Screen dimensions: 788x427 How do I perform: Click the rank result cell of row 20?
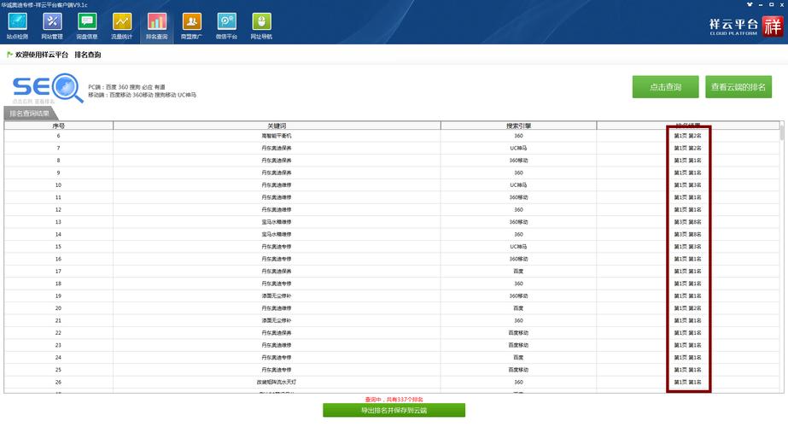(688, 308)
